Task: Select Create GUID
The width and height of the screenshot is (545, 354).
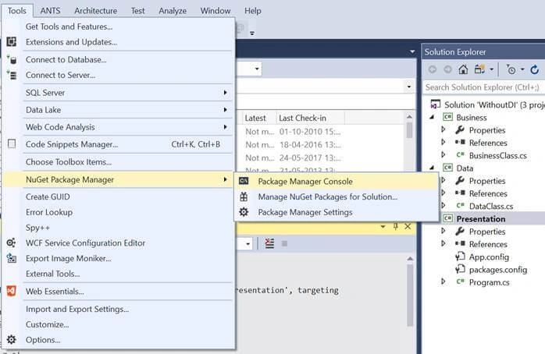Action: pos(117,196)
